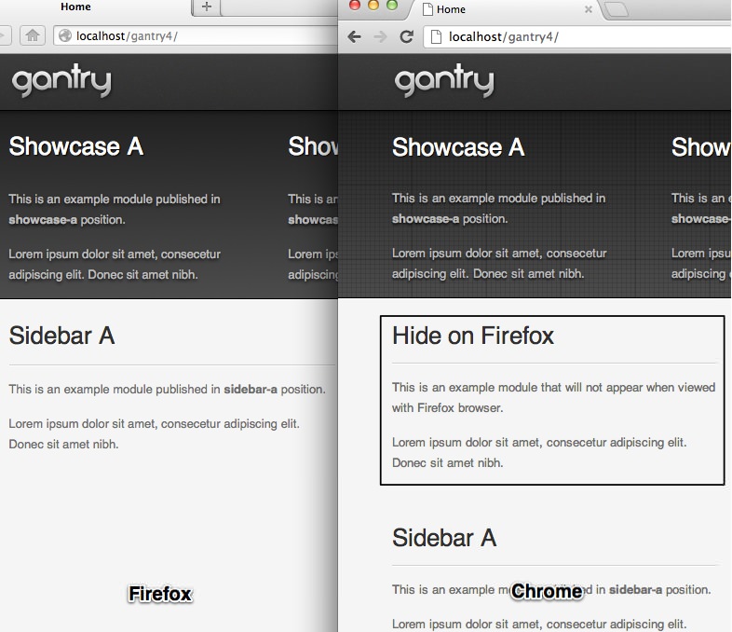Click the Firefox home button
732x632 pixels.
coord(33,35)
